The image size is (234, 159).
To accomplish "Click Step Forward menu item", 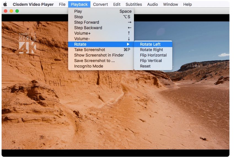I will [86, 22].
